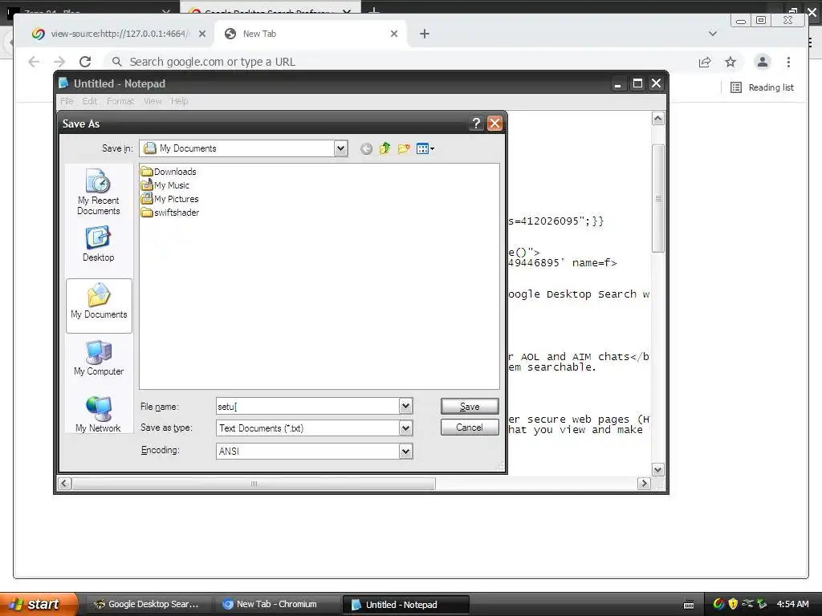
Task: Go up one folder level in Save As
Action: pos(385,148)
